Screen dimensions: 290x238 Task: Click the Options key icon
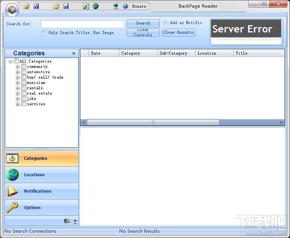click(12, 207)
